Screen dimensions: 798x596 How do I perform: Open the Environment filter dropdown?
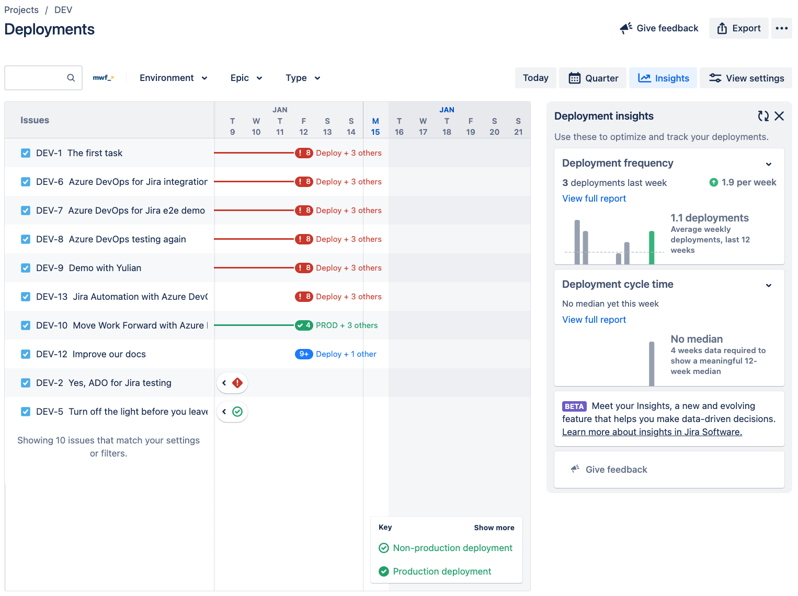coord(173,78)
